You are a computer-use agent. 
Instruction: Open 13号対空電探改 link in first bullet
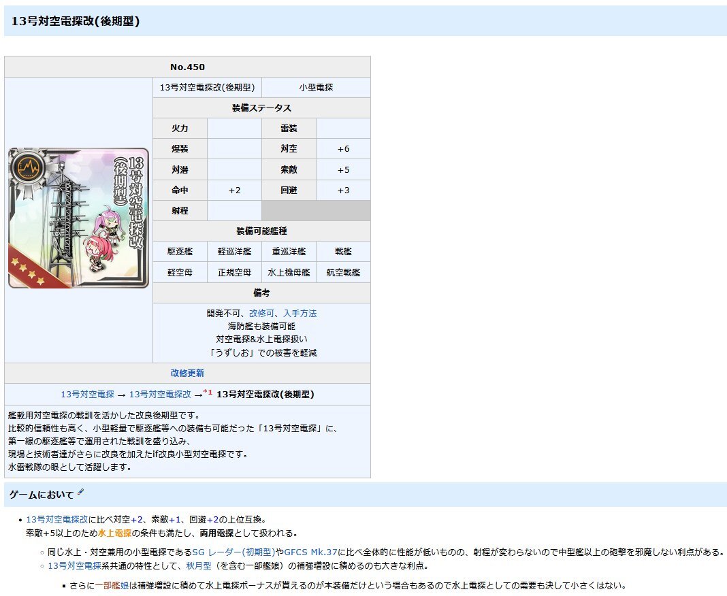point(57,520)
